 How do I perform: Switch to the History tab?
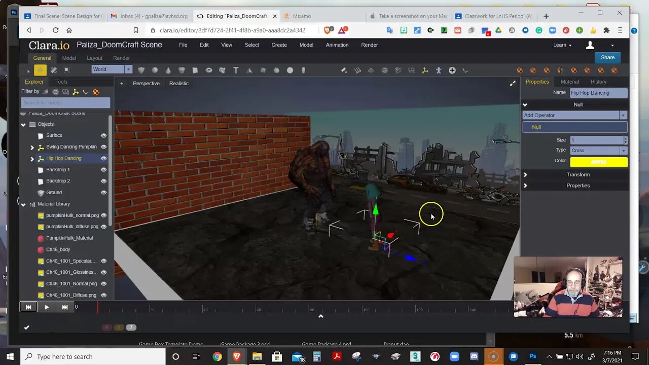point(598,82)
